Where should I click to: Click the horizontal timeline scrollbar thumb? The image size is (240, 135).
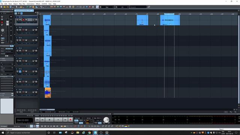tap(47, 109)
